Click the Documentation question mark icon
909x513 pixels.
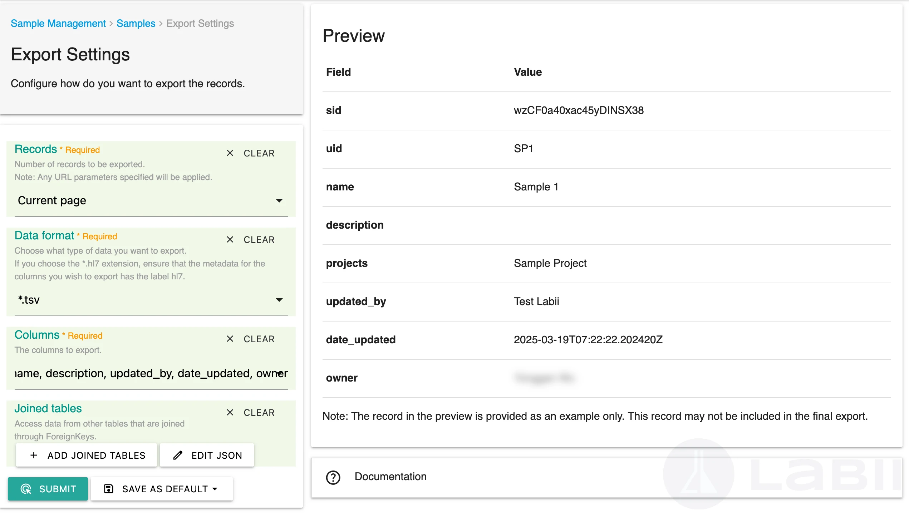tap(333, 477)
